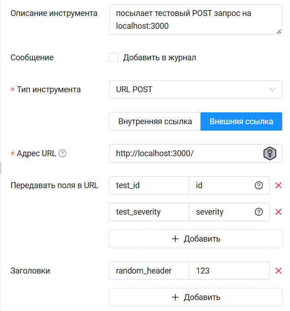Remove the test_id URL field row
290x311 pixels.
[278, 185]
